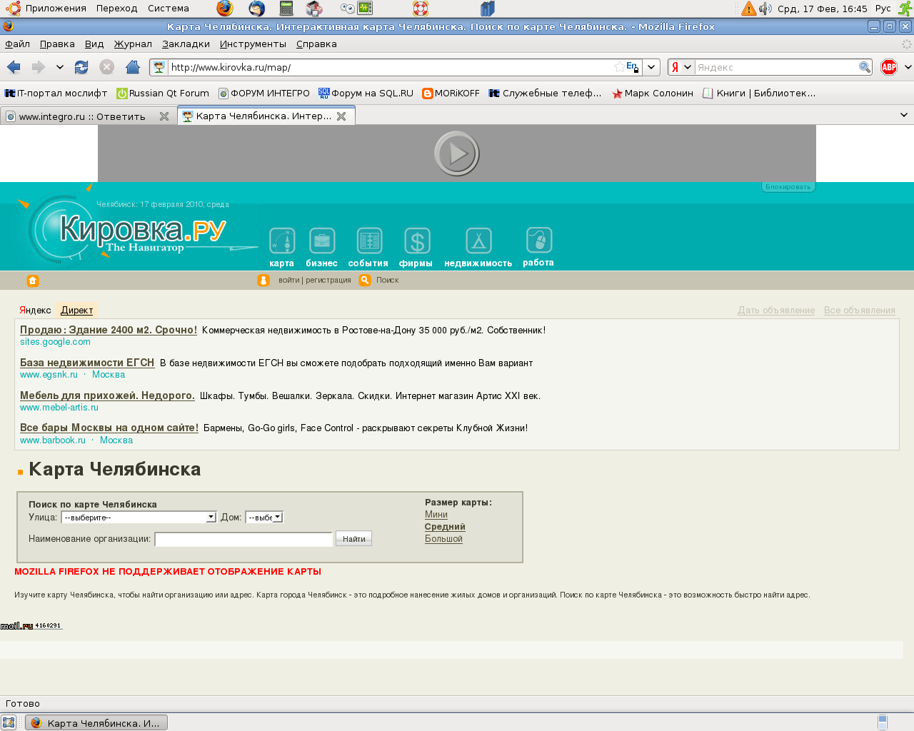
Task: Go back with the Firefox back arrow
Action: [x=14, y=67]
